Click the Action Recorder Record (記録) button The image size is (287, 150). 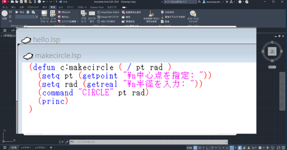coord(5,15)
